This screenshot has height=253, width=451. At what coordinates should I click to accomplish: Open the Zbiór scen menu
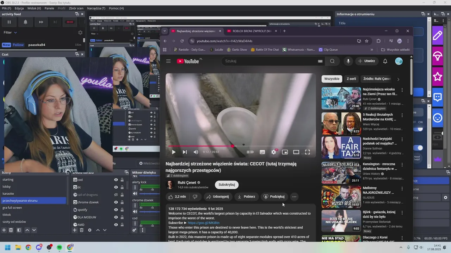point(76,8)
